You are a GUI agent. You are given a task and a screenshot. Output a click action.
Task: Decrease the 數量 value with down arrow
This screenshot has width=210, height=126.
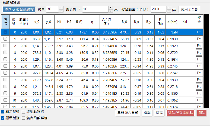click(x=61, y=11)
